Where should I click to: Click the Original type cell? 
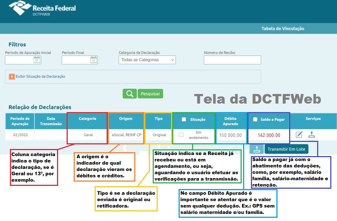click(x=159, y=135)
